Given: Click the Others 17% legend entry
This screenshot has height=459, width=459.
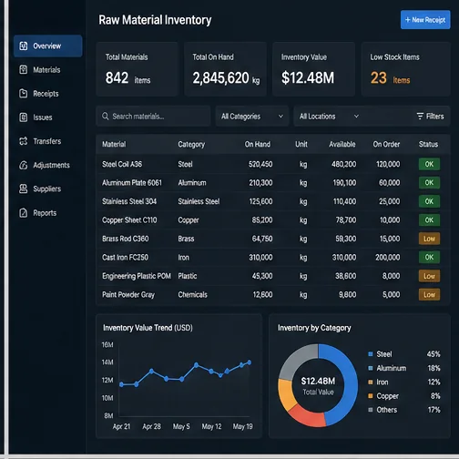Looking at the screenshot, I should (404, 410).
